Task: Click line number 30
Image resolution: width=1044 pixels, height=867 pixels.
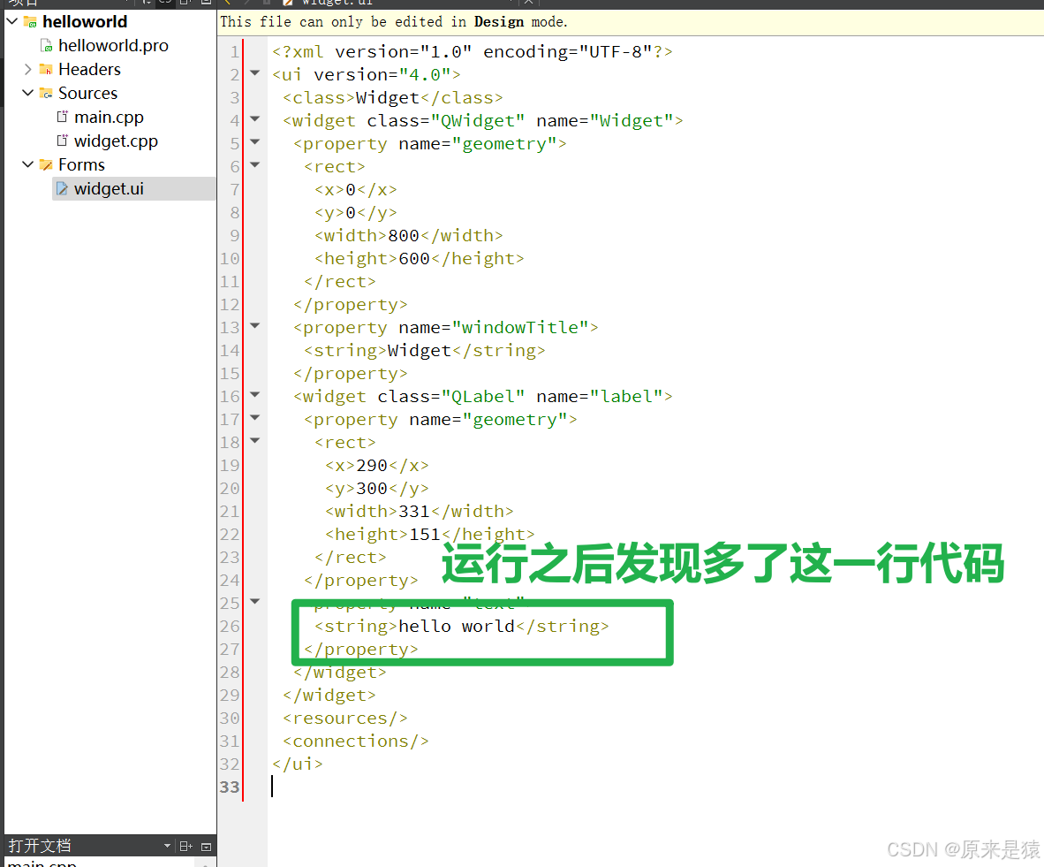Action: 229,719
